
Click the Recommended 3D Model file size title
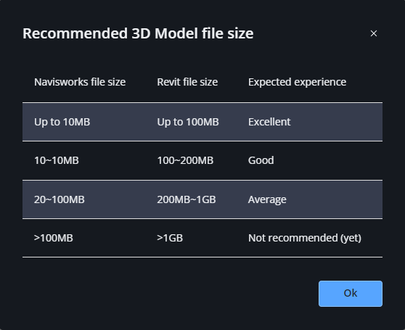tap(138, 33)
